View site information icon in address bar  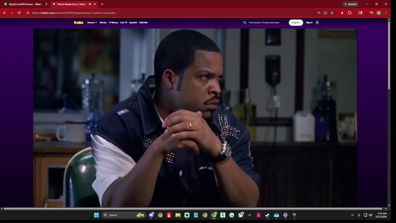[28, 13]
